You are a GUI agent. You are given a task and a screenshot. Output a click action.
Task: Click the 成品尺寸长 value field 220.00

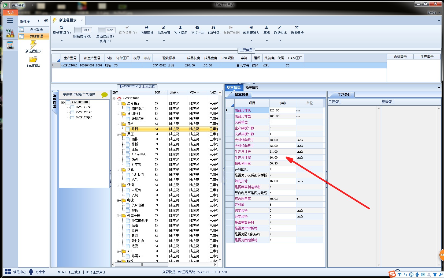pos(283,110)
